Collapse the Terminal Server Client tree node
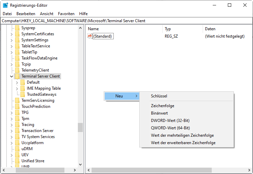 pyautogui.click(x=12, y=76)
